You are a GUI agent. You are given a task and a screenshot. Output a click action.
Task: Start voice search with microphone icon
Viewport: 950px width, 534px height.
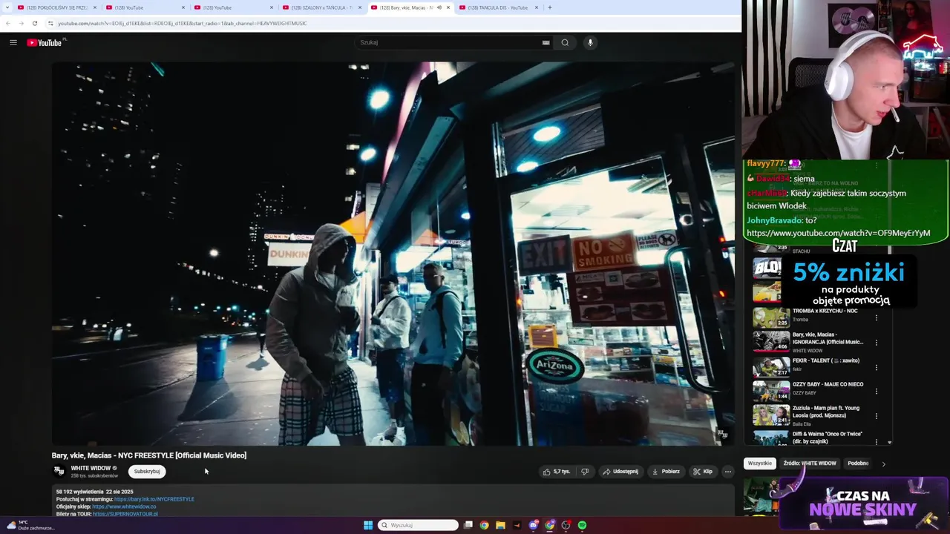pos(590,42)
